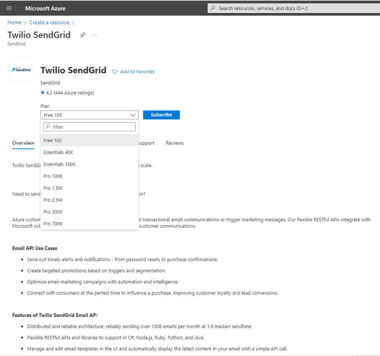Pick the Pro 700K plan
The width and height of the screenshot is (380, 356).
pyautogui.click(x=89, y=224)
